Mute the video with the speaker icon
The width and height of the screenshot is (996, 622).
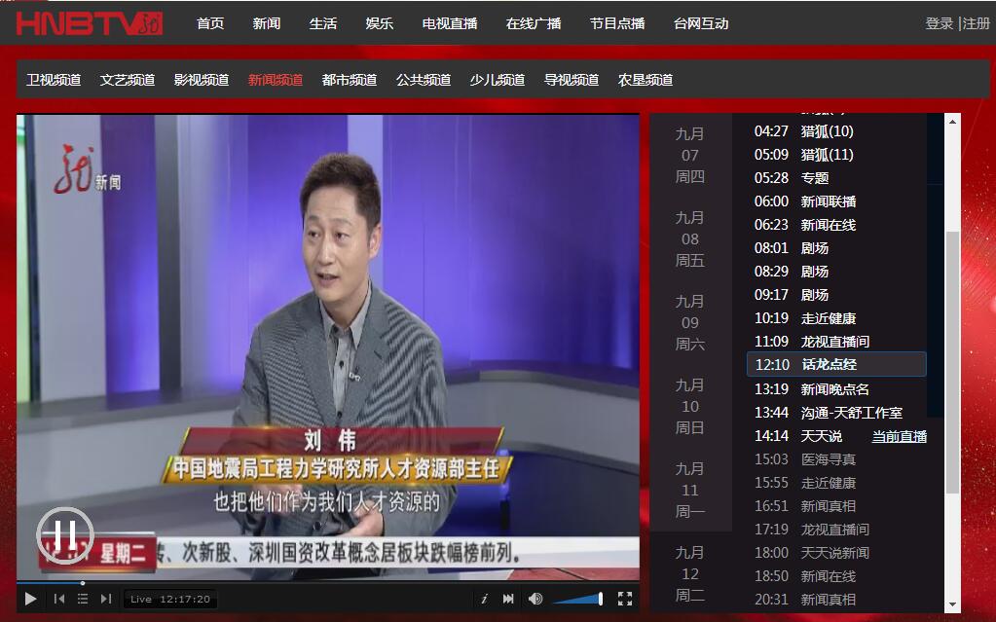pyautogui.click(x=535, y=599)
